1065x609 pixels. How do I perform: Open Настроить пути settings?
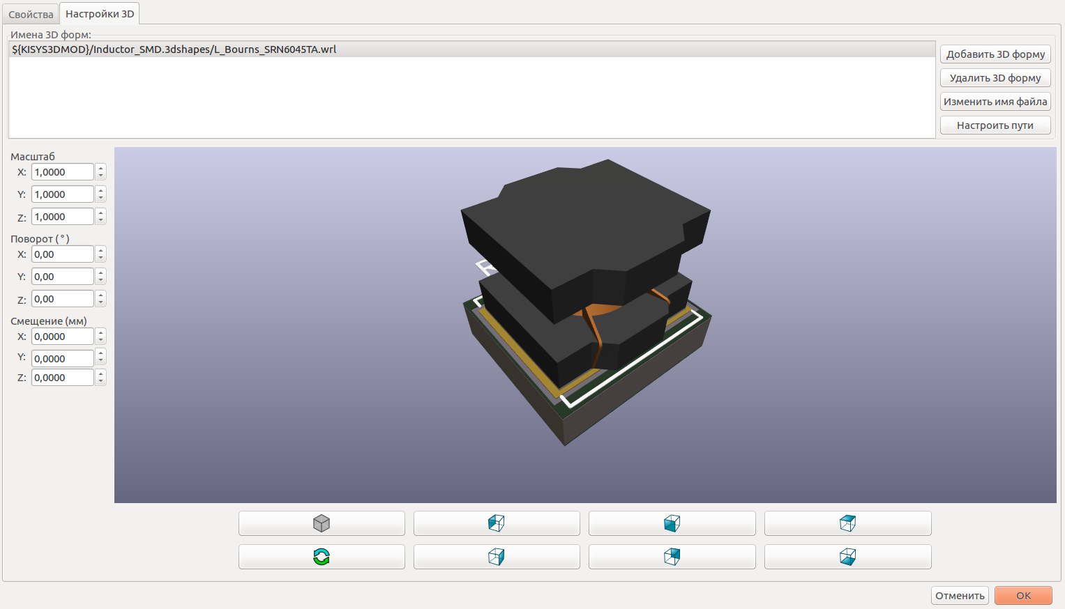pos(995,125)
